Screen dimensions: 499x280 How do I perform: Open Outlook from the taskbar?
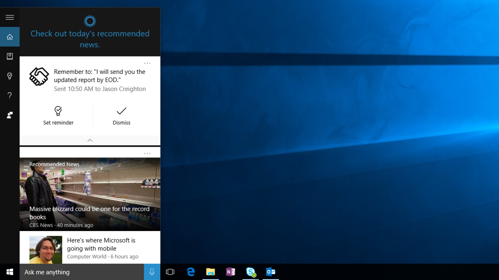coord(271,272)
